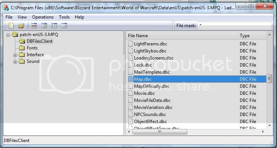Click the Open archive folder toolbar icon

click(x=21, y=26)
